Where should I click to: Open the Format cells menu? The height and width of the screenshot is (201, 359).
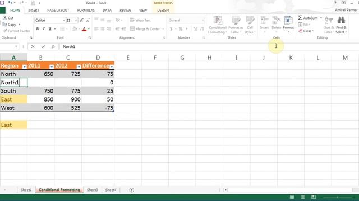coord(288,25)
